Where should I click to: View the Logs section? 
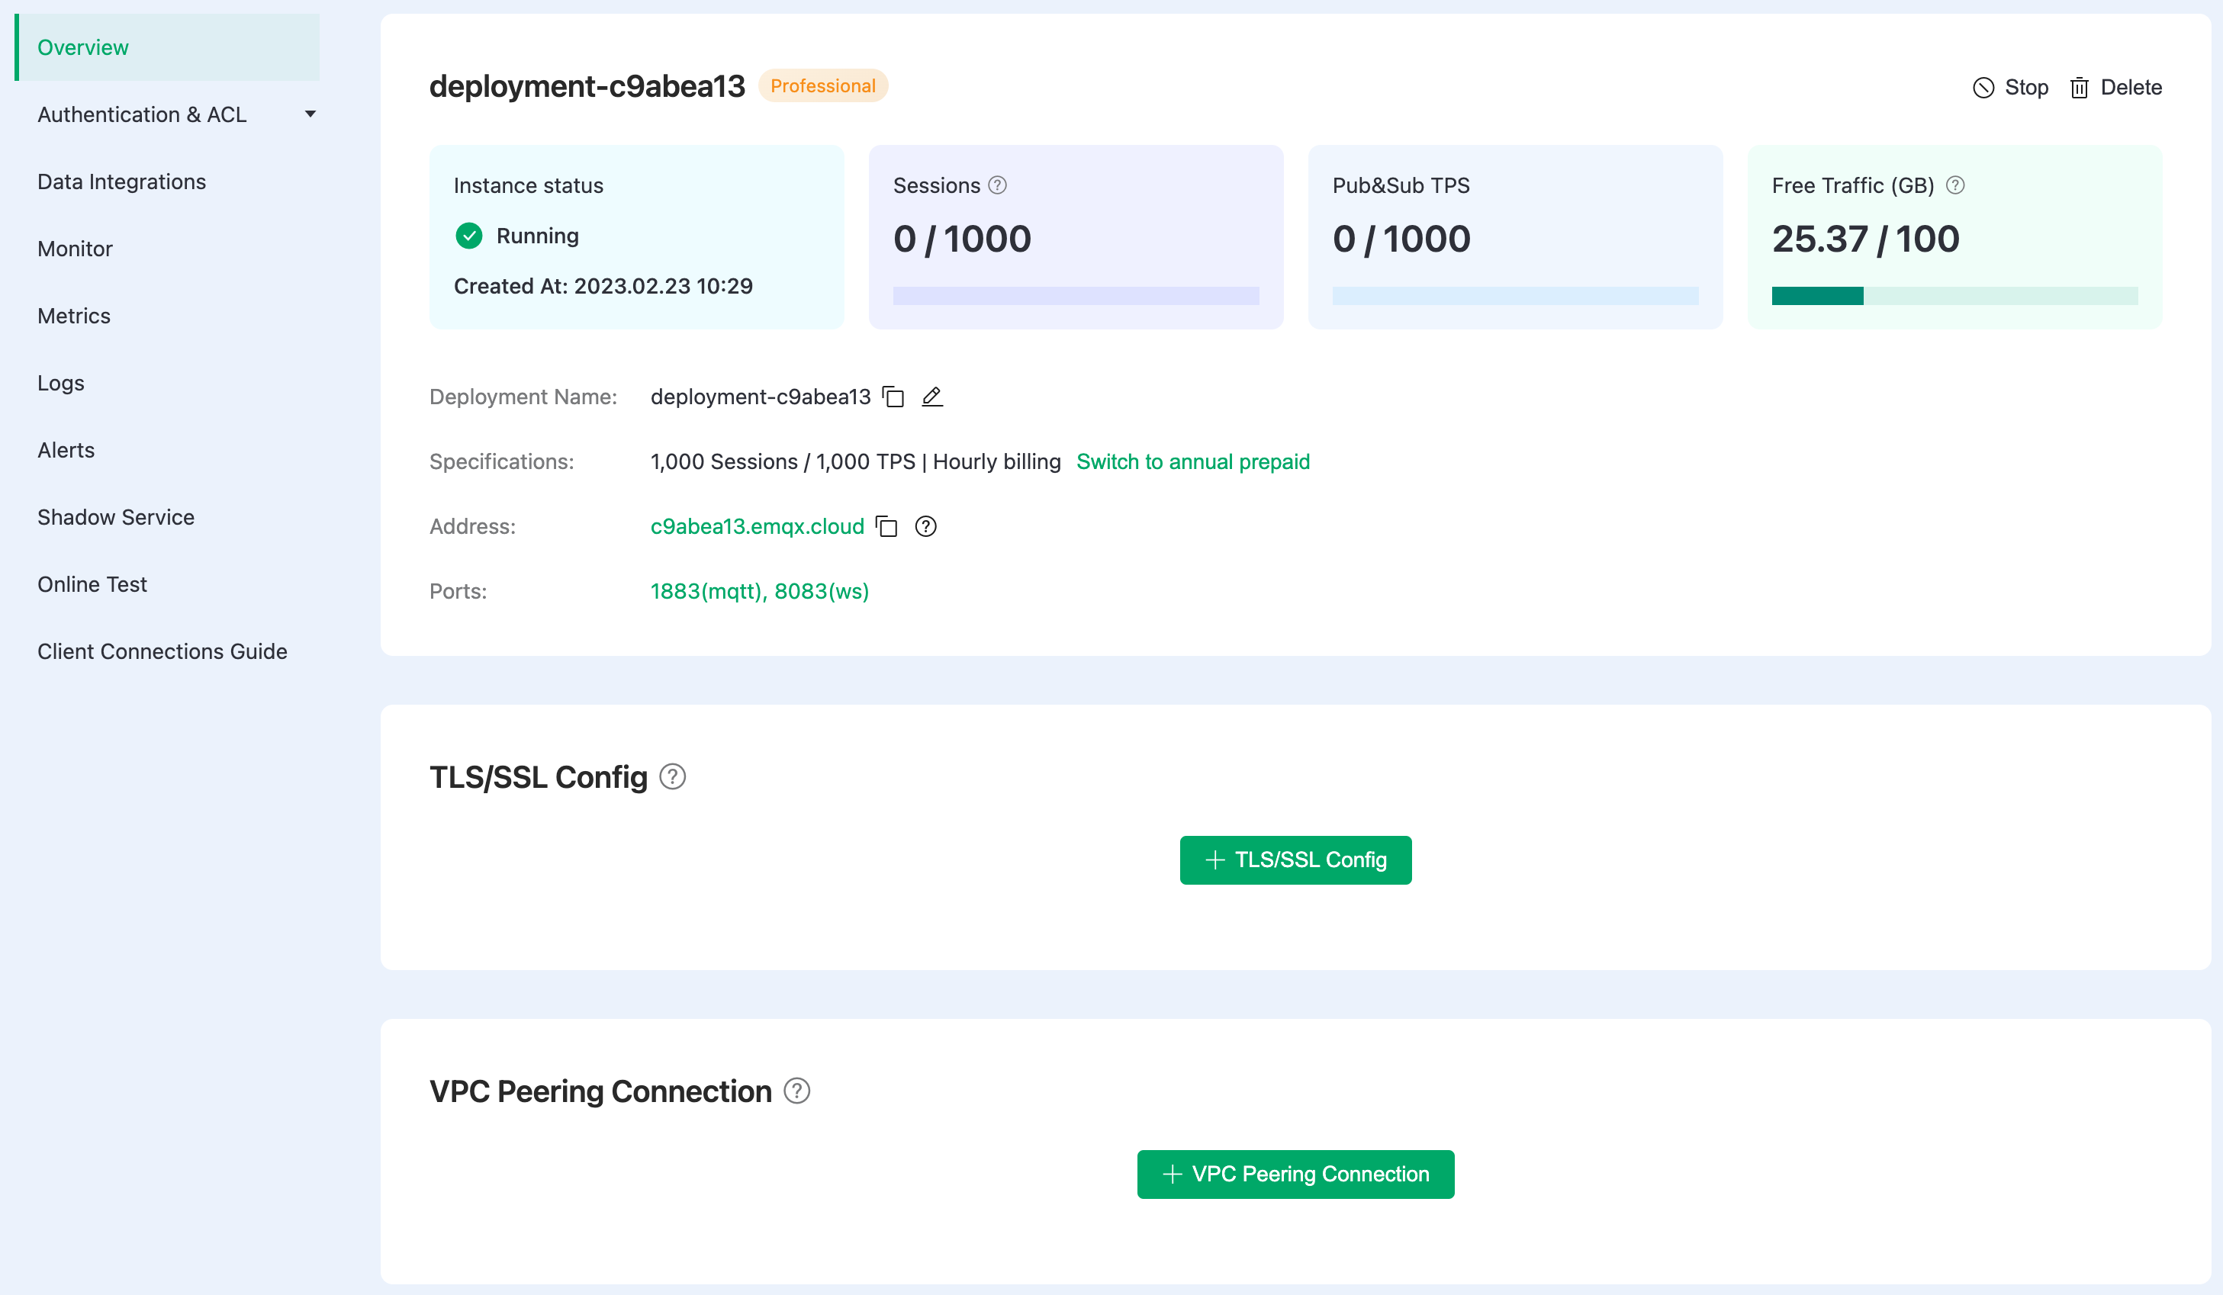61,383
